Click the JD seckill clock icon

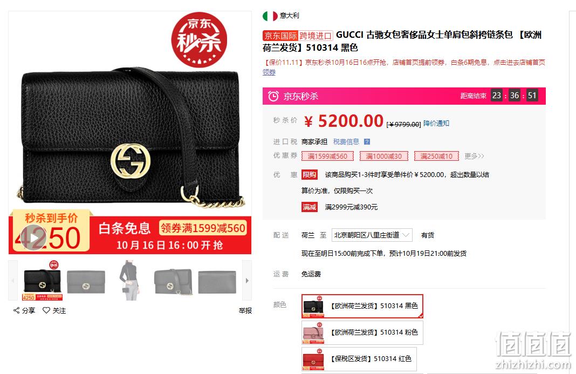[273, 96]
